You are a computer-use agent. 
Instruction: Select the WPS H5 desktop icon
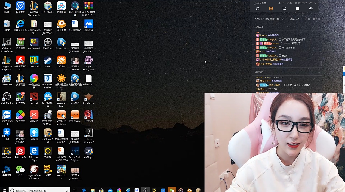click(x=34, y=116)
